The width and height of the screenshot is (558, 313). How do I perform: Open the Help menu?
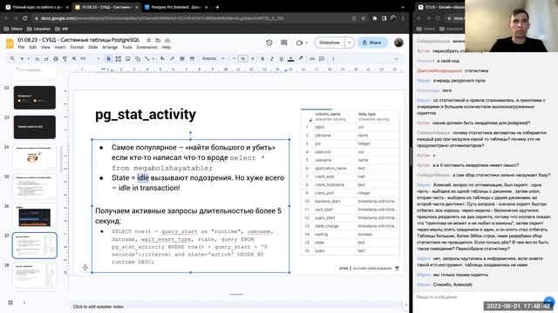point(167,47)
